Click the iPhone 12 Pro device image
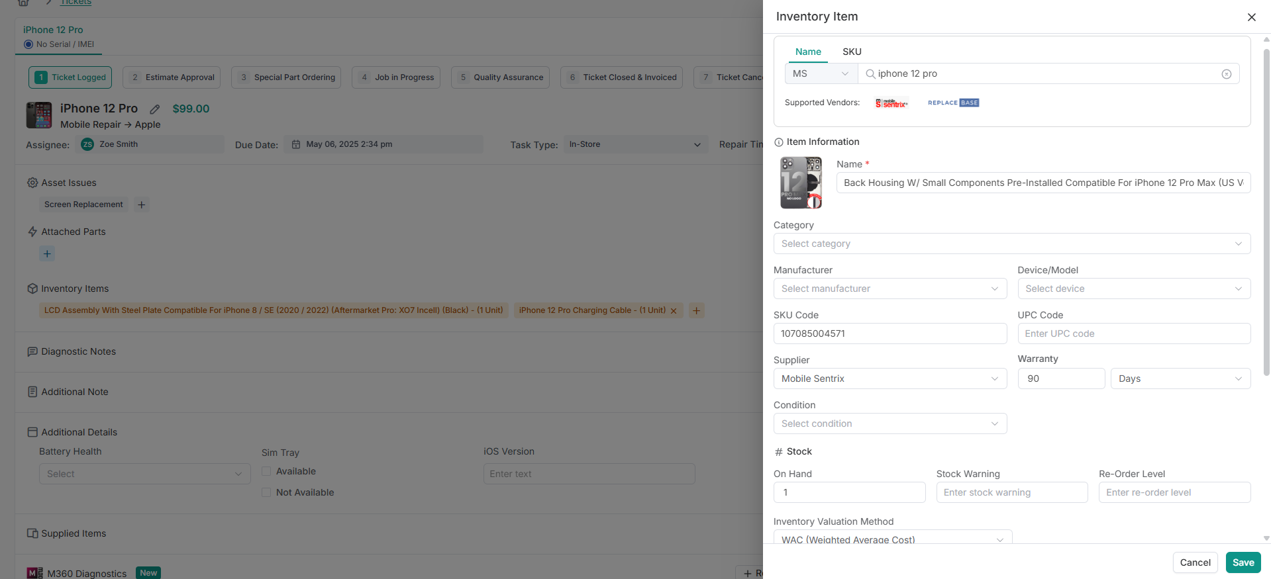Image resolution: width=1271 pixels, height=579 pixels. (x=39, y=115)
